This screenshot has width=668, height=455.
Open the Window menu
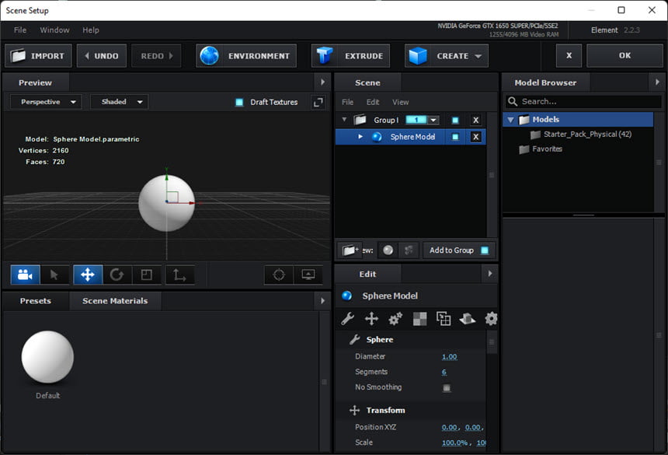54,30
